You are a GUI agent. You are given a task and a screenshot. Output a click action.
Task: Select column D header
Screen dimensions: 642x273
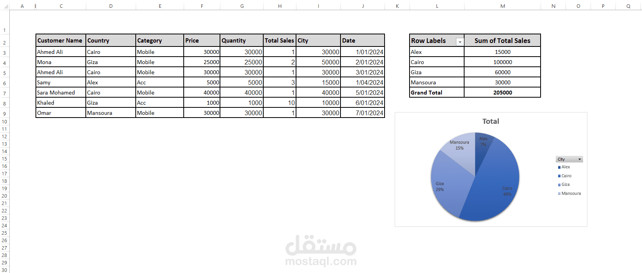pos(111,6)
